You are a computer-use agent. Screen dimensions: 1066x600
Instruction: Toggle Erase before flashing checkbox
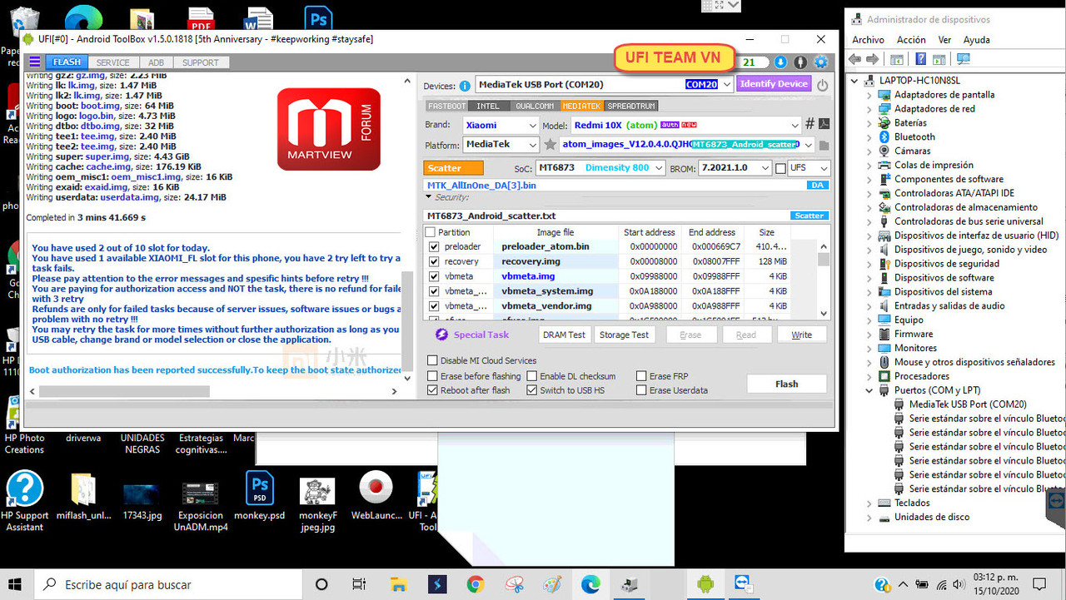(x=432, y=376)
